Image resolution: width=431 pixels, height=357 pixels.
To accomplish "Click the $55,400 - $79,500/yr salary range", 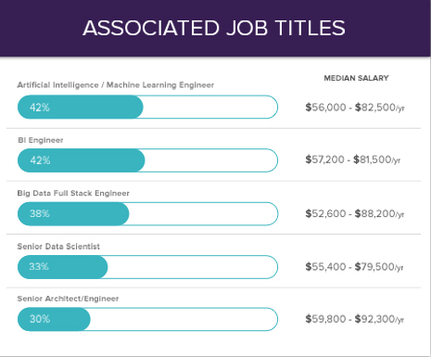I will click(354, 267).
